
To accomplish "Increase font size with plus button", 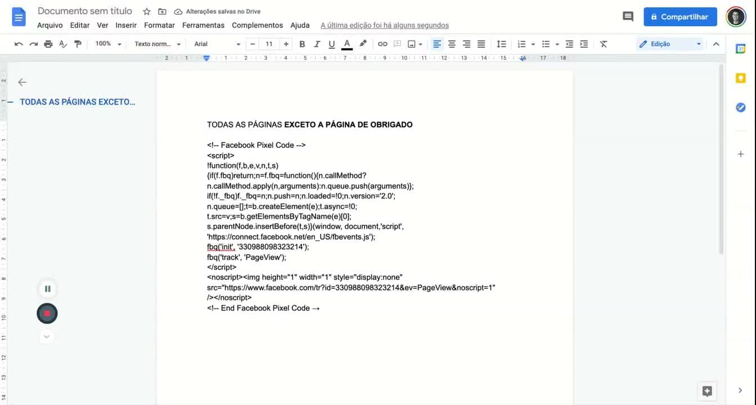I will pyautogui.click(x=286, y=44).
